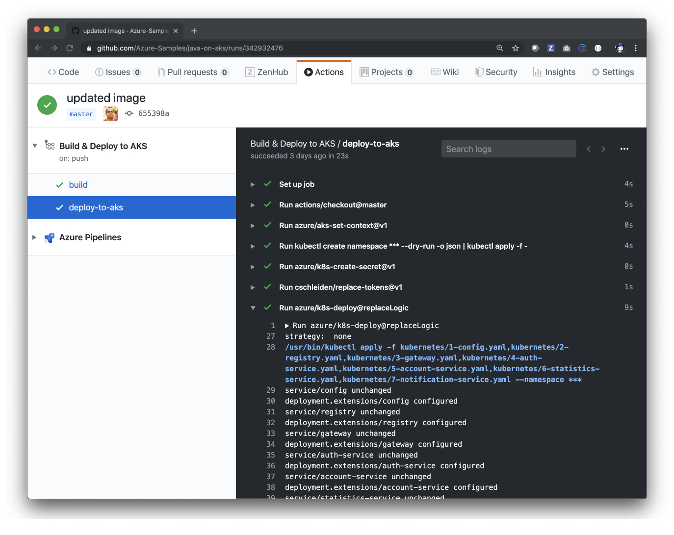Screen dimensions: 674x535
Task: Expand the log line 1 Run group triangle
Action: (x=287, y=326)
